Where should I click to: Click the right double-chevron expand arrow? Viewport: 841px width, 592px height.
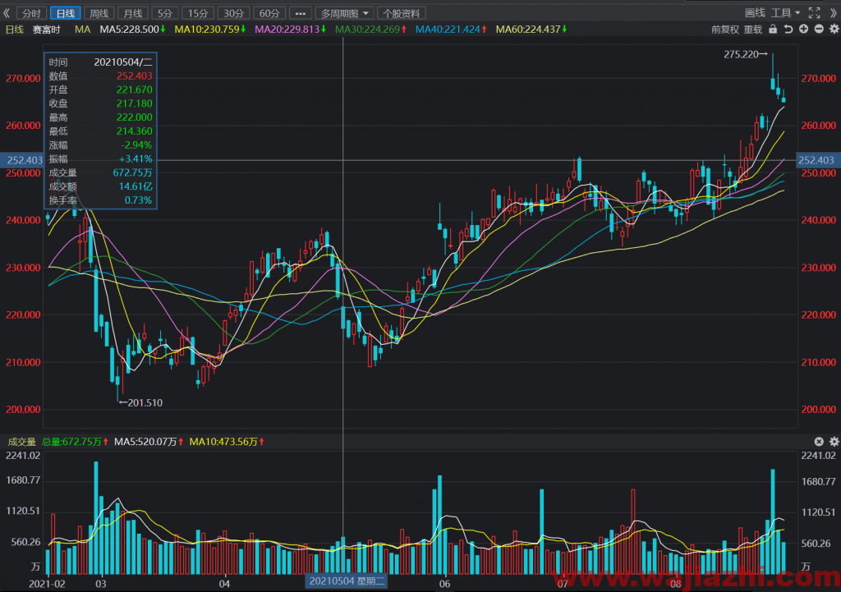pos(834,13)
